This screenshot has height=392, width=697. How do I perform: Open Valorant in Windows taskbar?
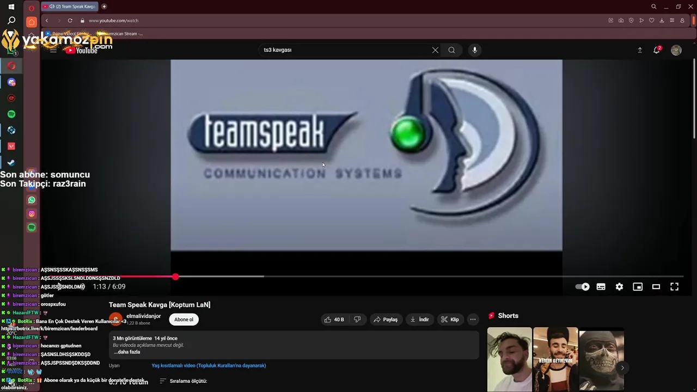[x=11, y=146]
